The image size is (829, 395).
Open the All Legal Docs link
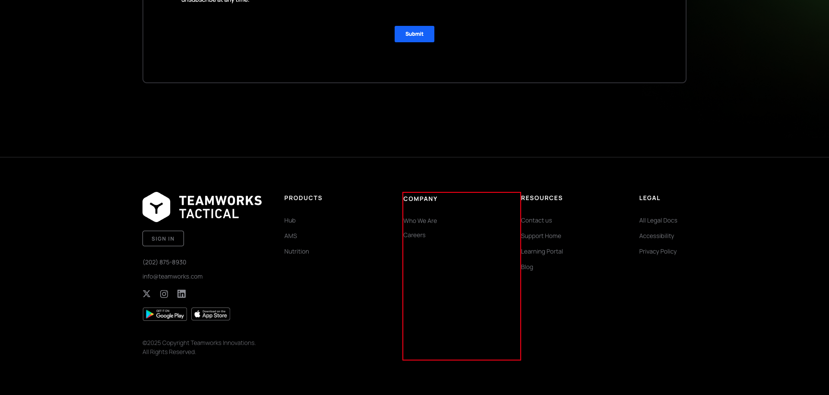658,220
